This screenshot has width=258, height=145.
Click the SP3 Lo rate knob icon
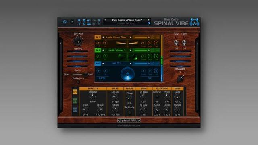pos(98,43)
